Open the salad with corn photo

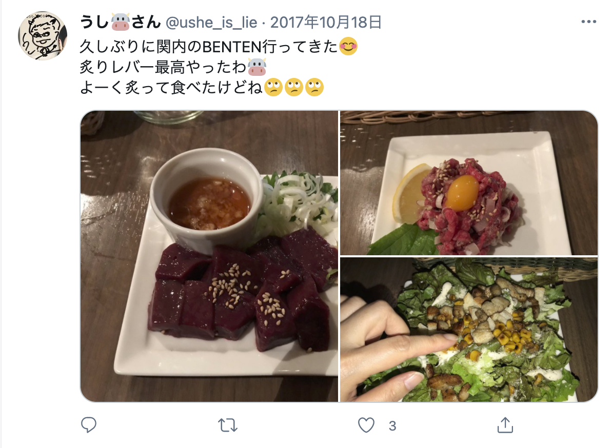click(469, 330)
